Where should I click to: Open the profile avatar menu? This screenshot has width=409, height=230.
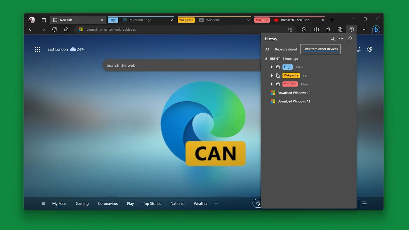(x=32, y=20)
